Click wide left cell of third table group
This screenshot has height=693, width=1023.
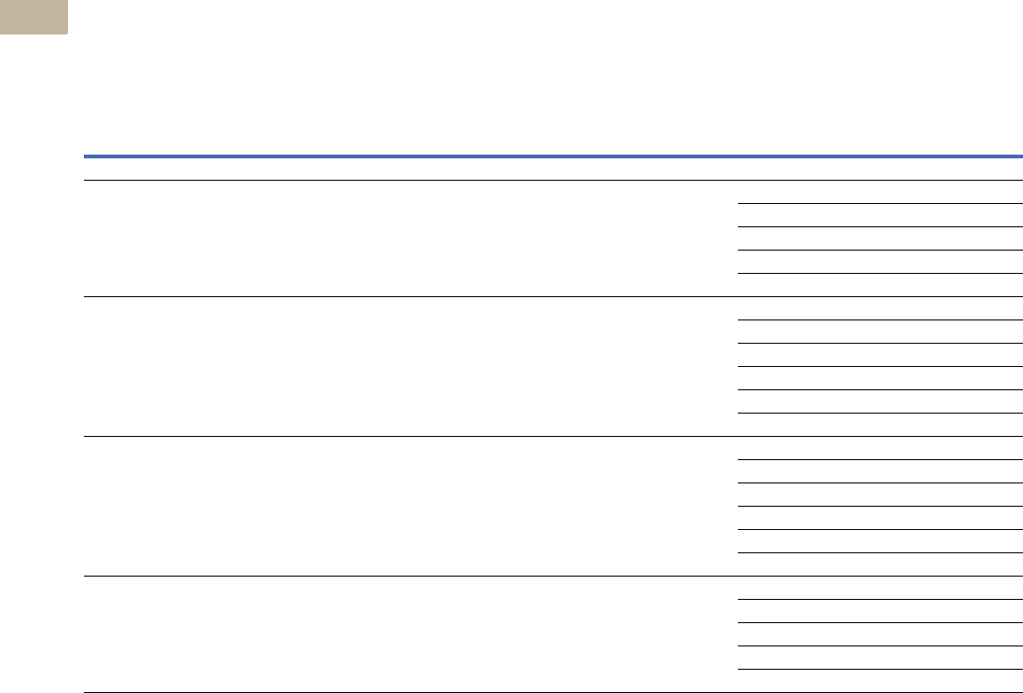tap(410, 507)
